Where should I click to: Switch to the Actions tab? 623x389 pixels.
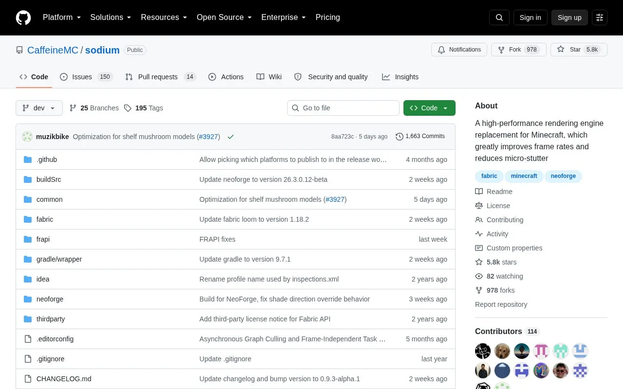(x=226, y=77)
